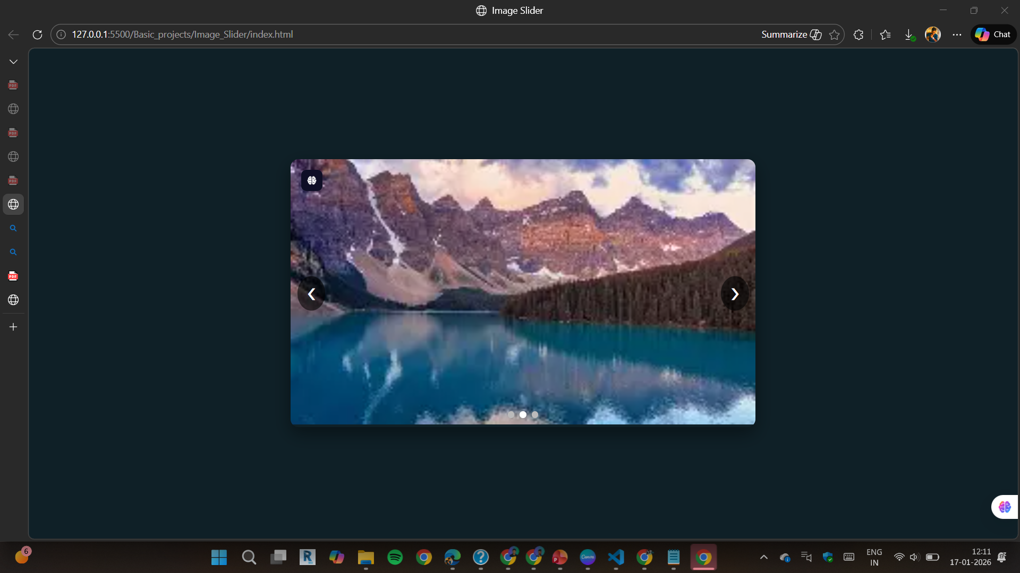Add page to favorites star icon
The width and height of the screenshot is (1020, 573).
point(835,34)
